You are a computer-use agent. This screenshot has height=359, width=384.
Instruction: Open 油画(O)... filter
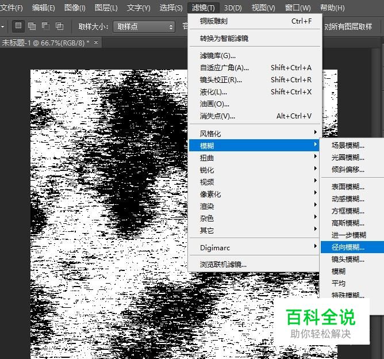point(254,104)
